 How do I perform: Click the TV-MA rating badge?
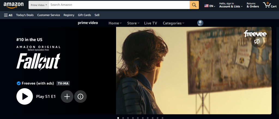click(x=63, y=83)
